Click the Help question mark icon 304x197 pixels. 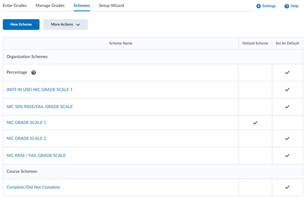[287, 6]
